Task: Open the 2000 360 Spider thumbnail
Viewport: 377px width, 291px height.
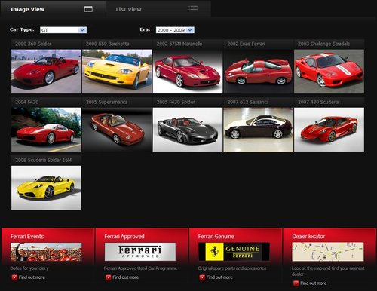Action: click(x=46, y=72)
